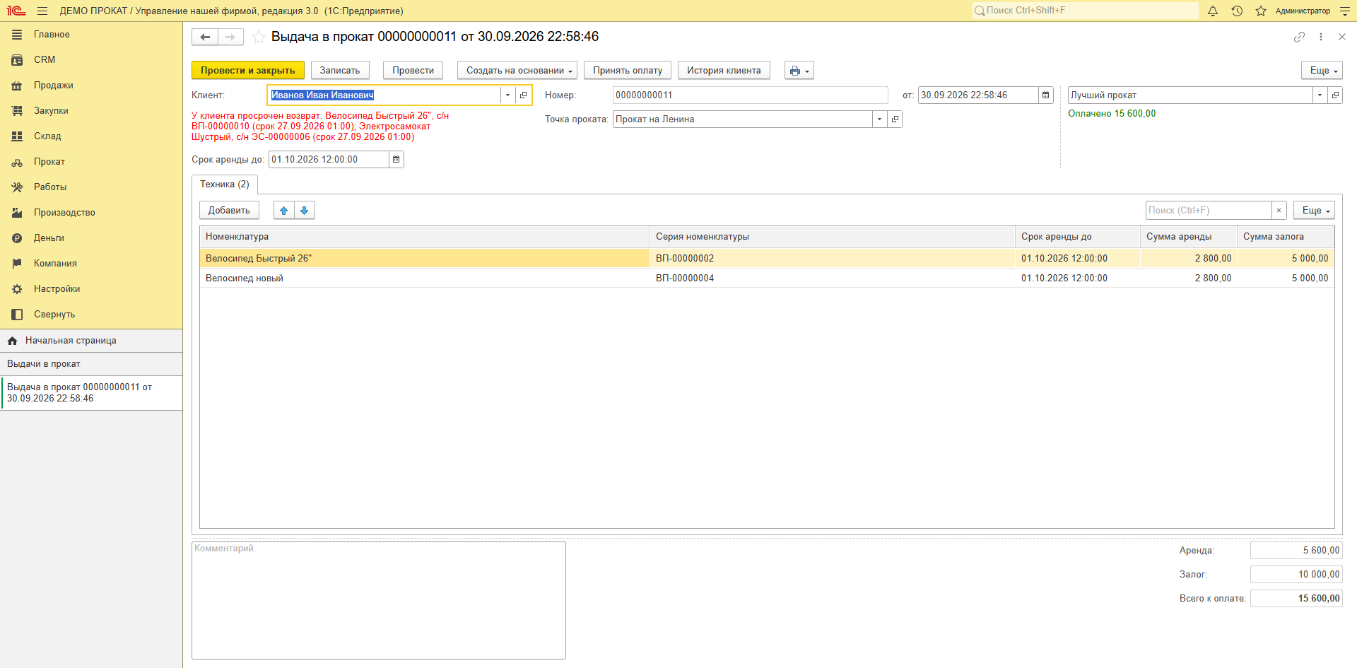Viewport: 1357px width, 668px height.
Task: Click Принять оплату button
Action: pos(628,71)
